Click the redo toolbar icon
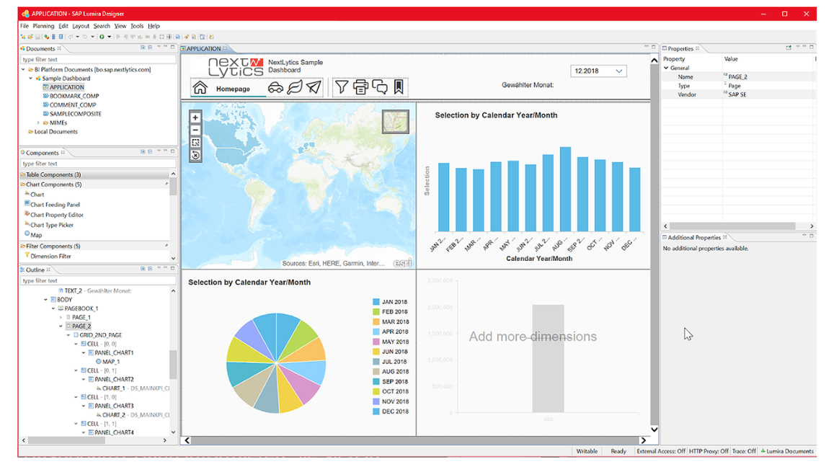 point(85,37)
